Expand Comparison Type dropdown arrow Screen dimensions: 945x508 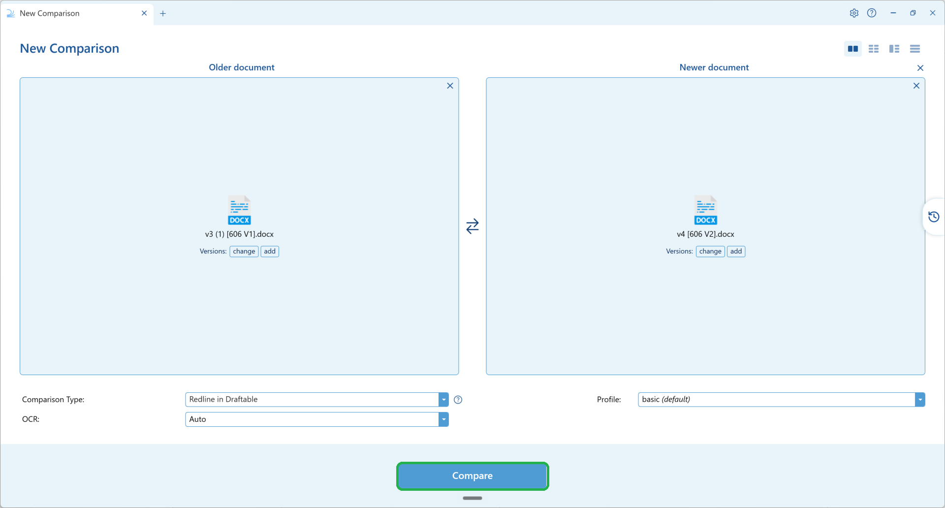click(x=443, y=400)
